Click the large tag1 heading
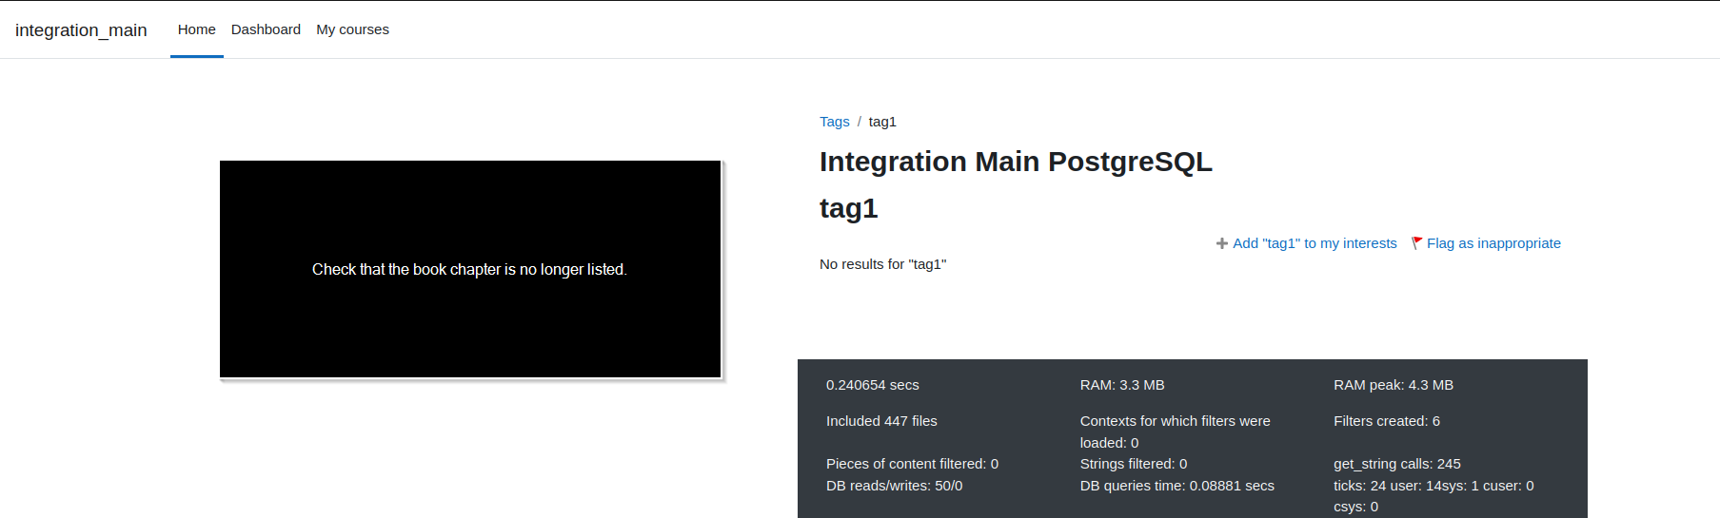 tap(848, 208)
